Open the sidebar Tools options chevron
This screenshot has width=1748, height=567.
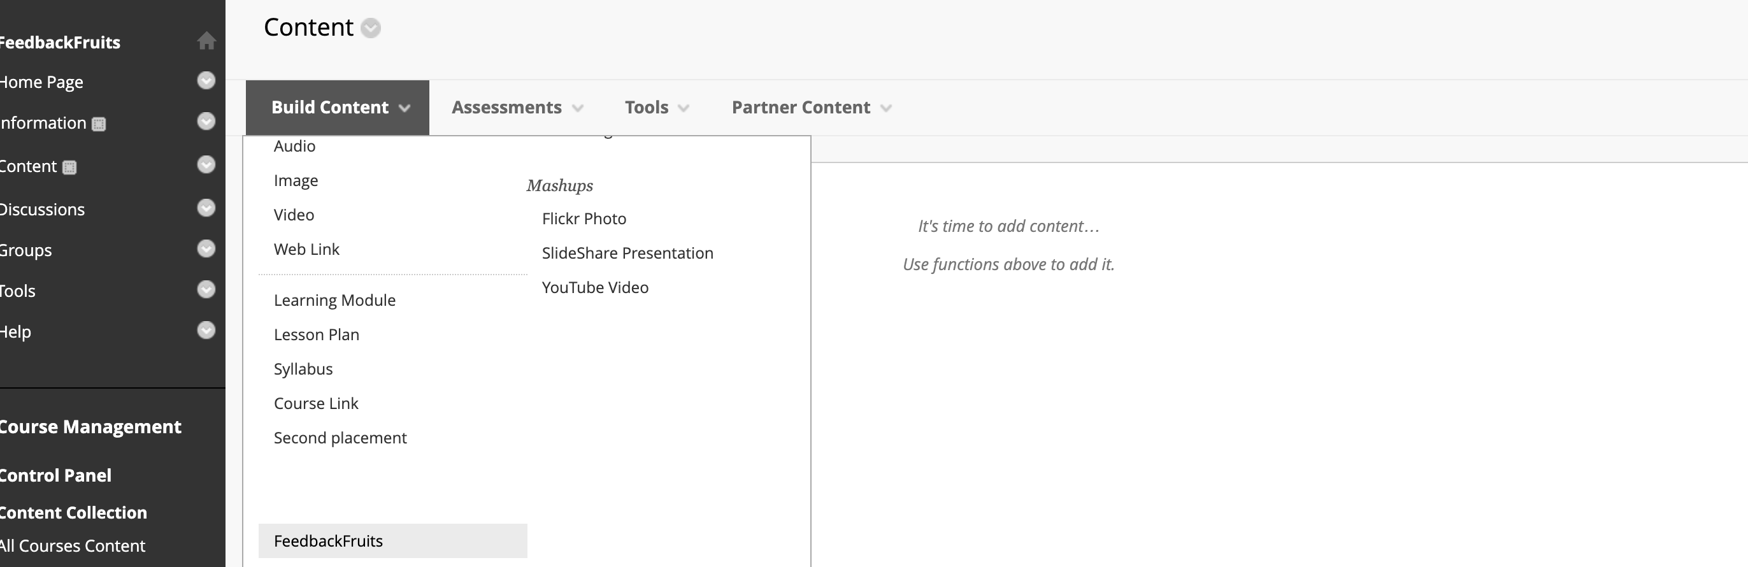(x=206, y=290)
